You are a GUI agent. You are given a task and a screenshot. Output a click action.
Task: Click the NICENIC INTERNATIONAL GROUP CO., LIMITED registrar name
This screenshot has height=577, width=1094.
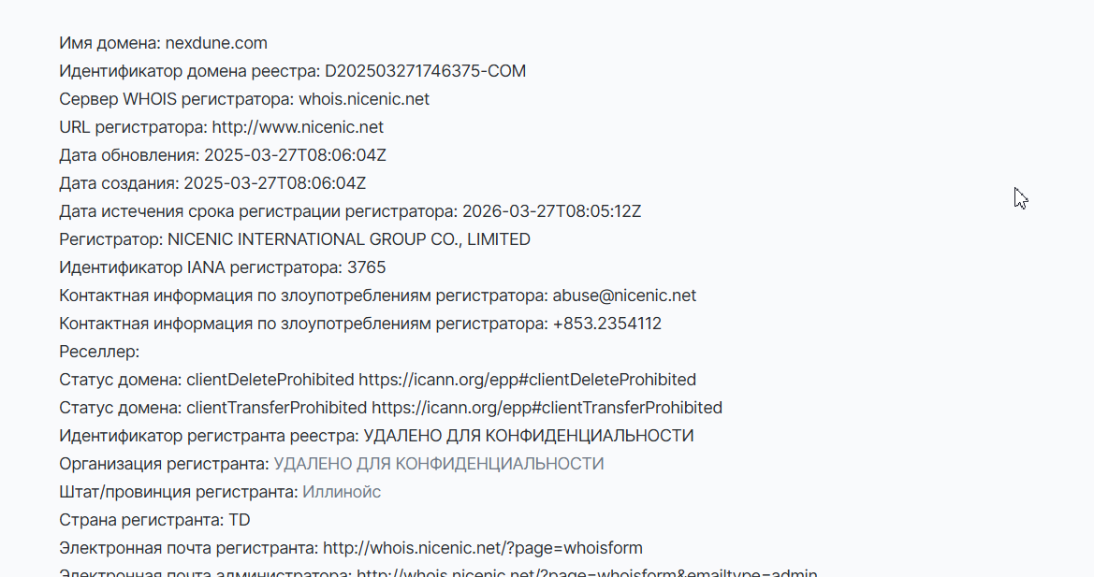[350, 239]
